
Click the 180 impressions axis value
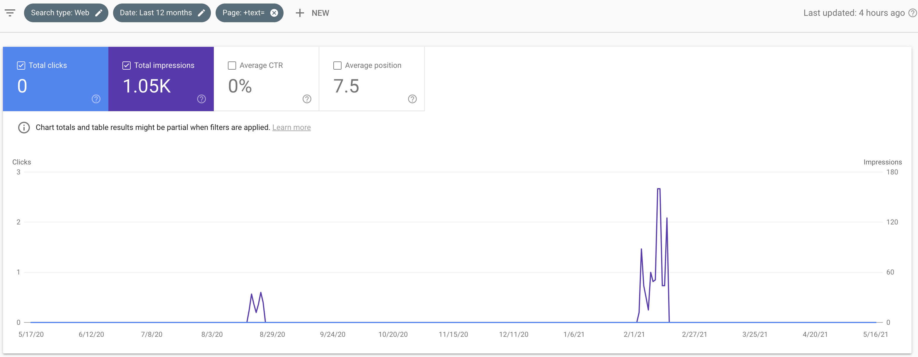tap(892, 172)
